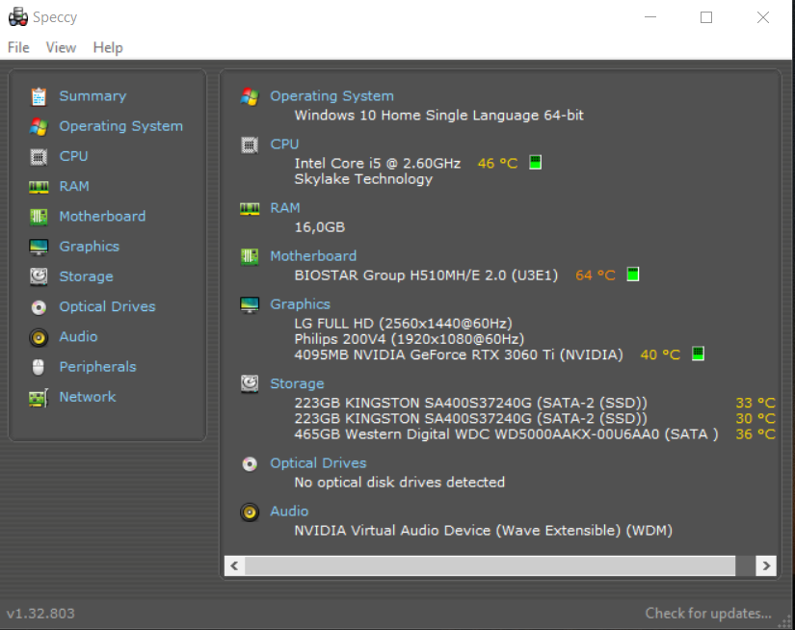Click Check for updates link
Viewport: 795px width, 630px height.
click(708, 614)
